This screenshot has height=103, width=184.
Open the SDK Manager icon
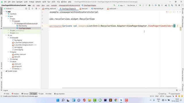(x=172, y=5)
